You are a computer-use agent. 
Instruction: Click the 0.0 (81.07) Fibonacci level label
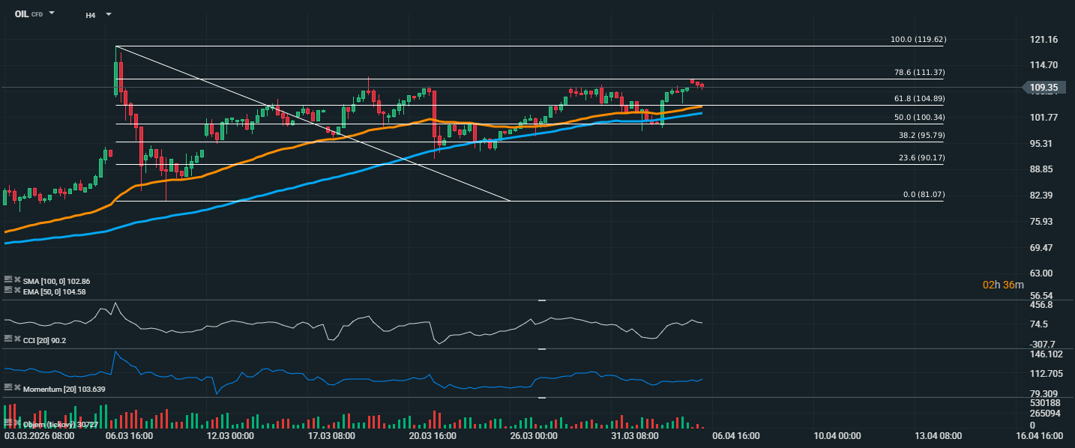(x=924, y=194)
